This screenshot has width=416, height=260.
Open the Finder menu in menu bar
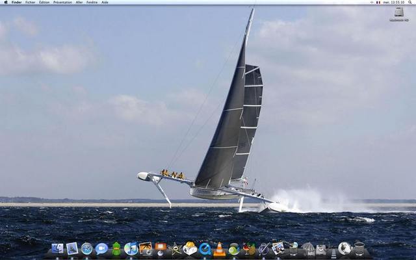pyautogui.click(x=16, y=3)
